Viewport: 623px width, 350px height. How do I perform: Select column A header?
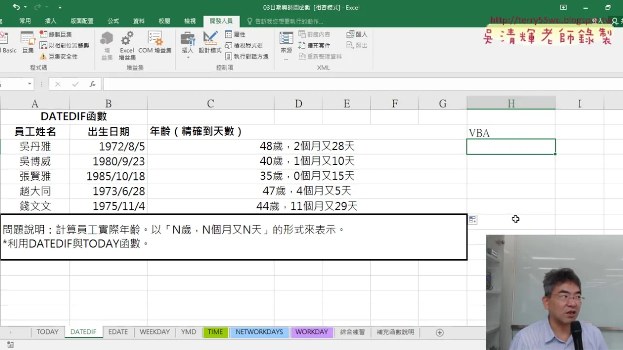click(x=35, y=104)
